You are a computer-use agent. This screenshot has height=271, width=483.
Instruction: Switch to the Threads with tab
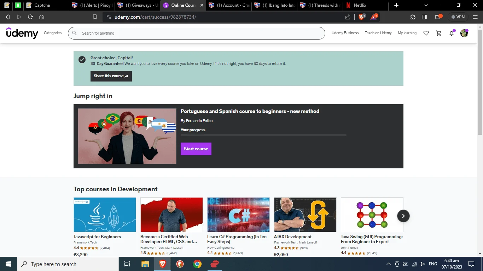(320, 5)
